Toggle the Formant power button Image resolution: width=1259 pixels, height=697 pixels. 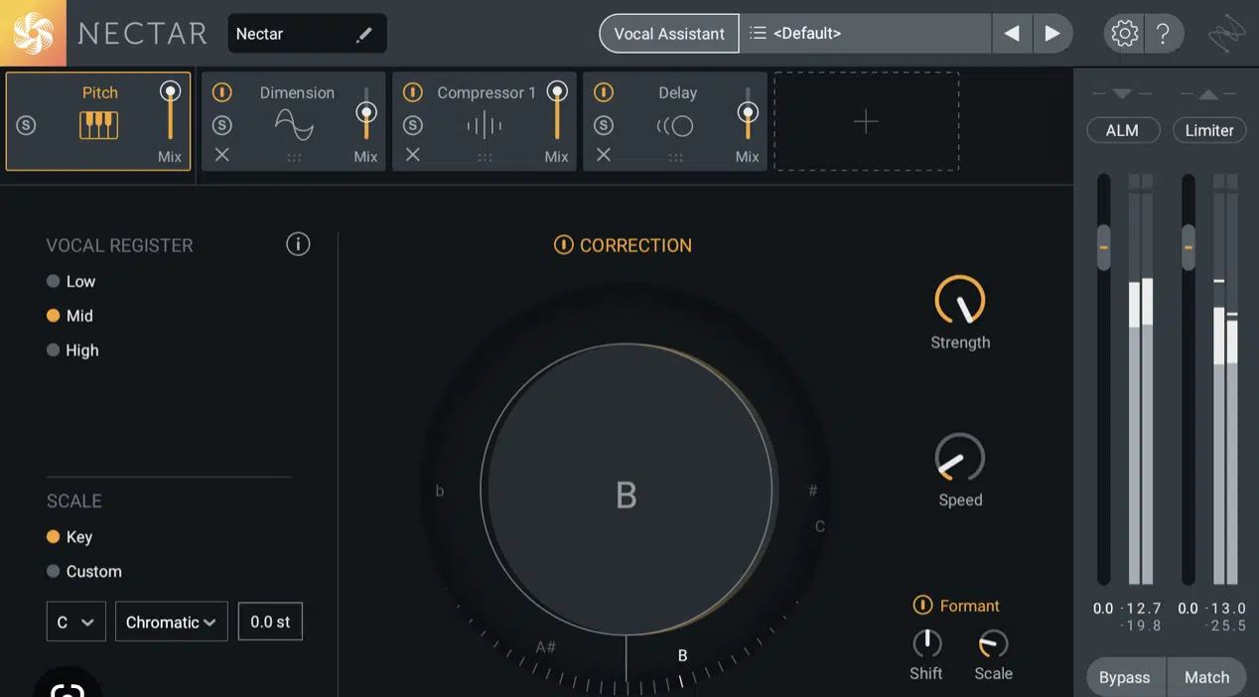[x=922, y=605]
